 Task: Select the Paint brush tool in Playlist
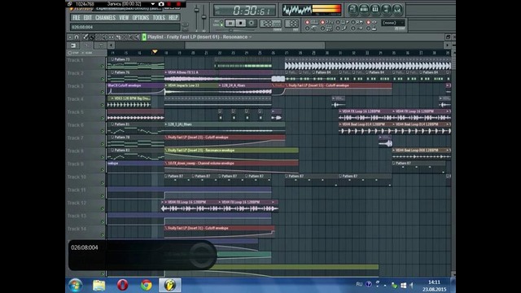(x=92, y=37)
